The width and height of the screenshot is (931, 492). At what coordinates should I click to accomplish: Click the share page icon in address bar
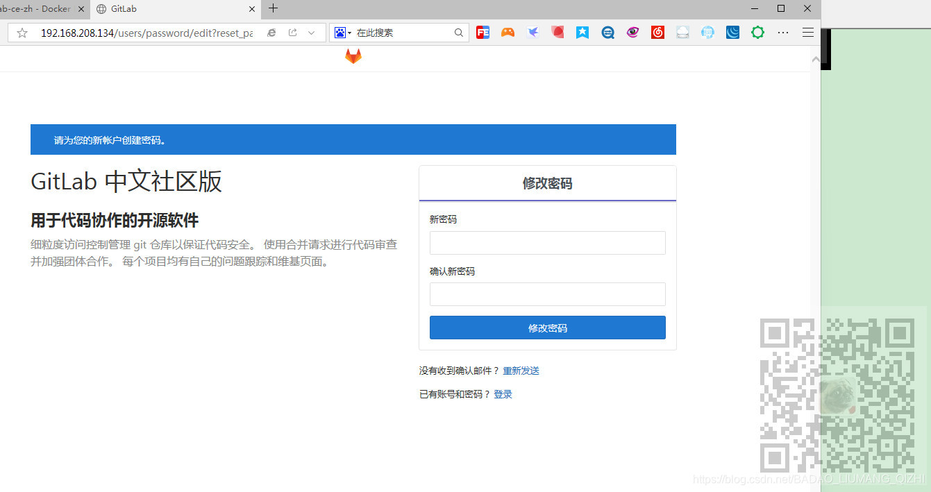(292, 33)
